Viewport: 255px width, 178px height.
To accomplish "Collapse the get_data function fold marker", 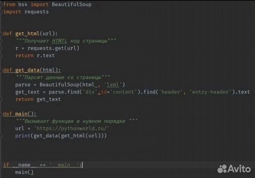I will coord(1,70).
